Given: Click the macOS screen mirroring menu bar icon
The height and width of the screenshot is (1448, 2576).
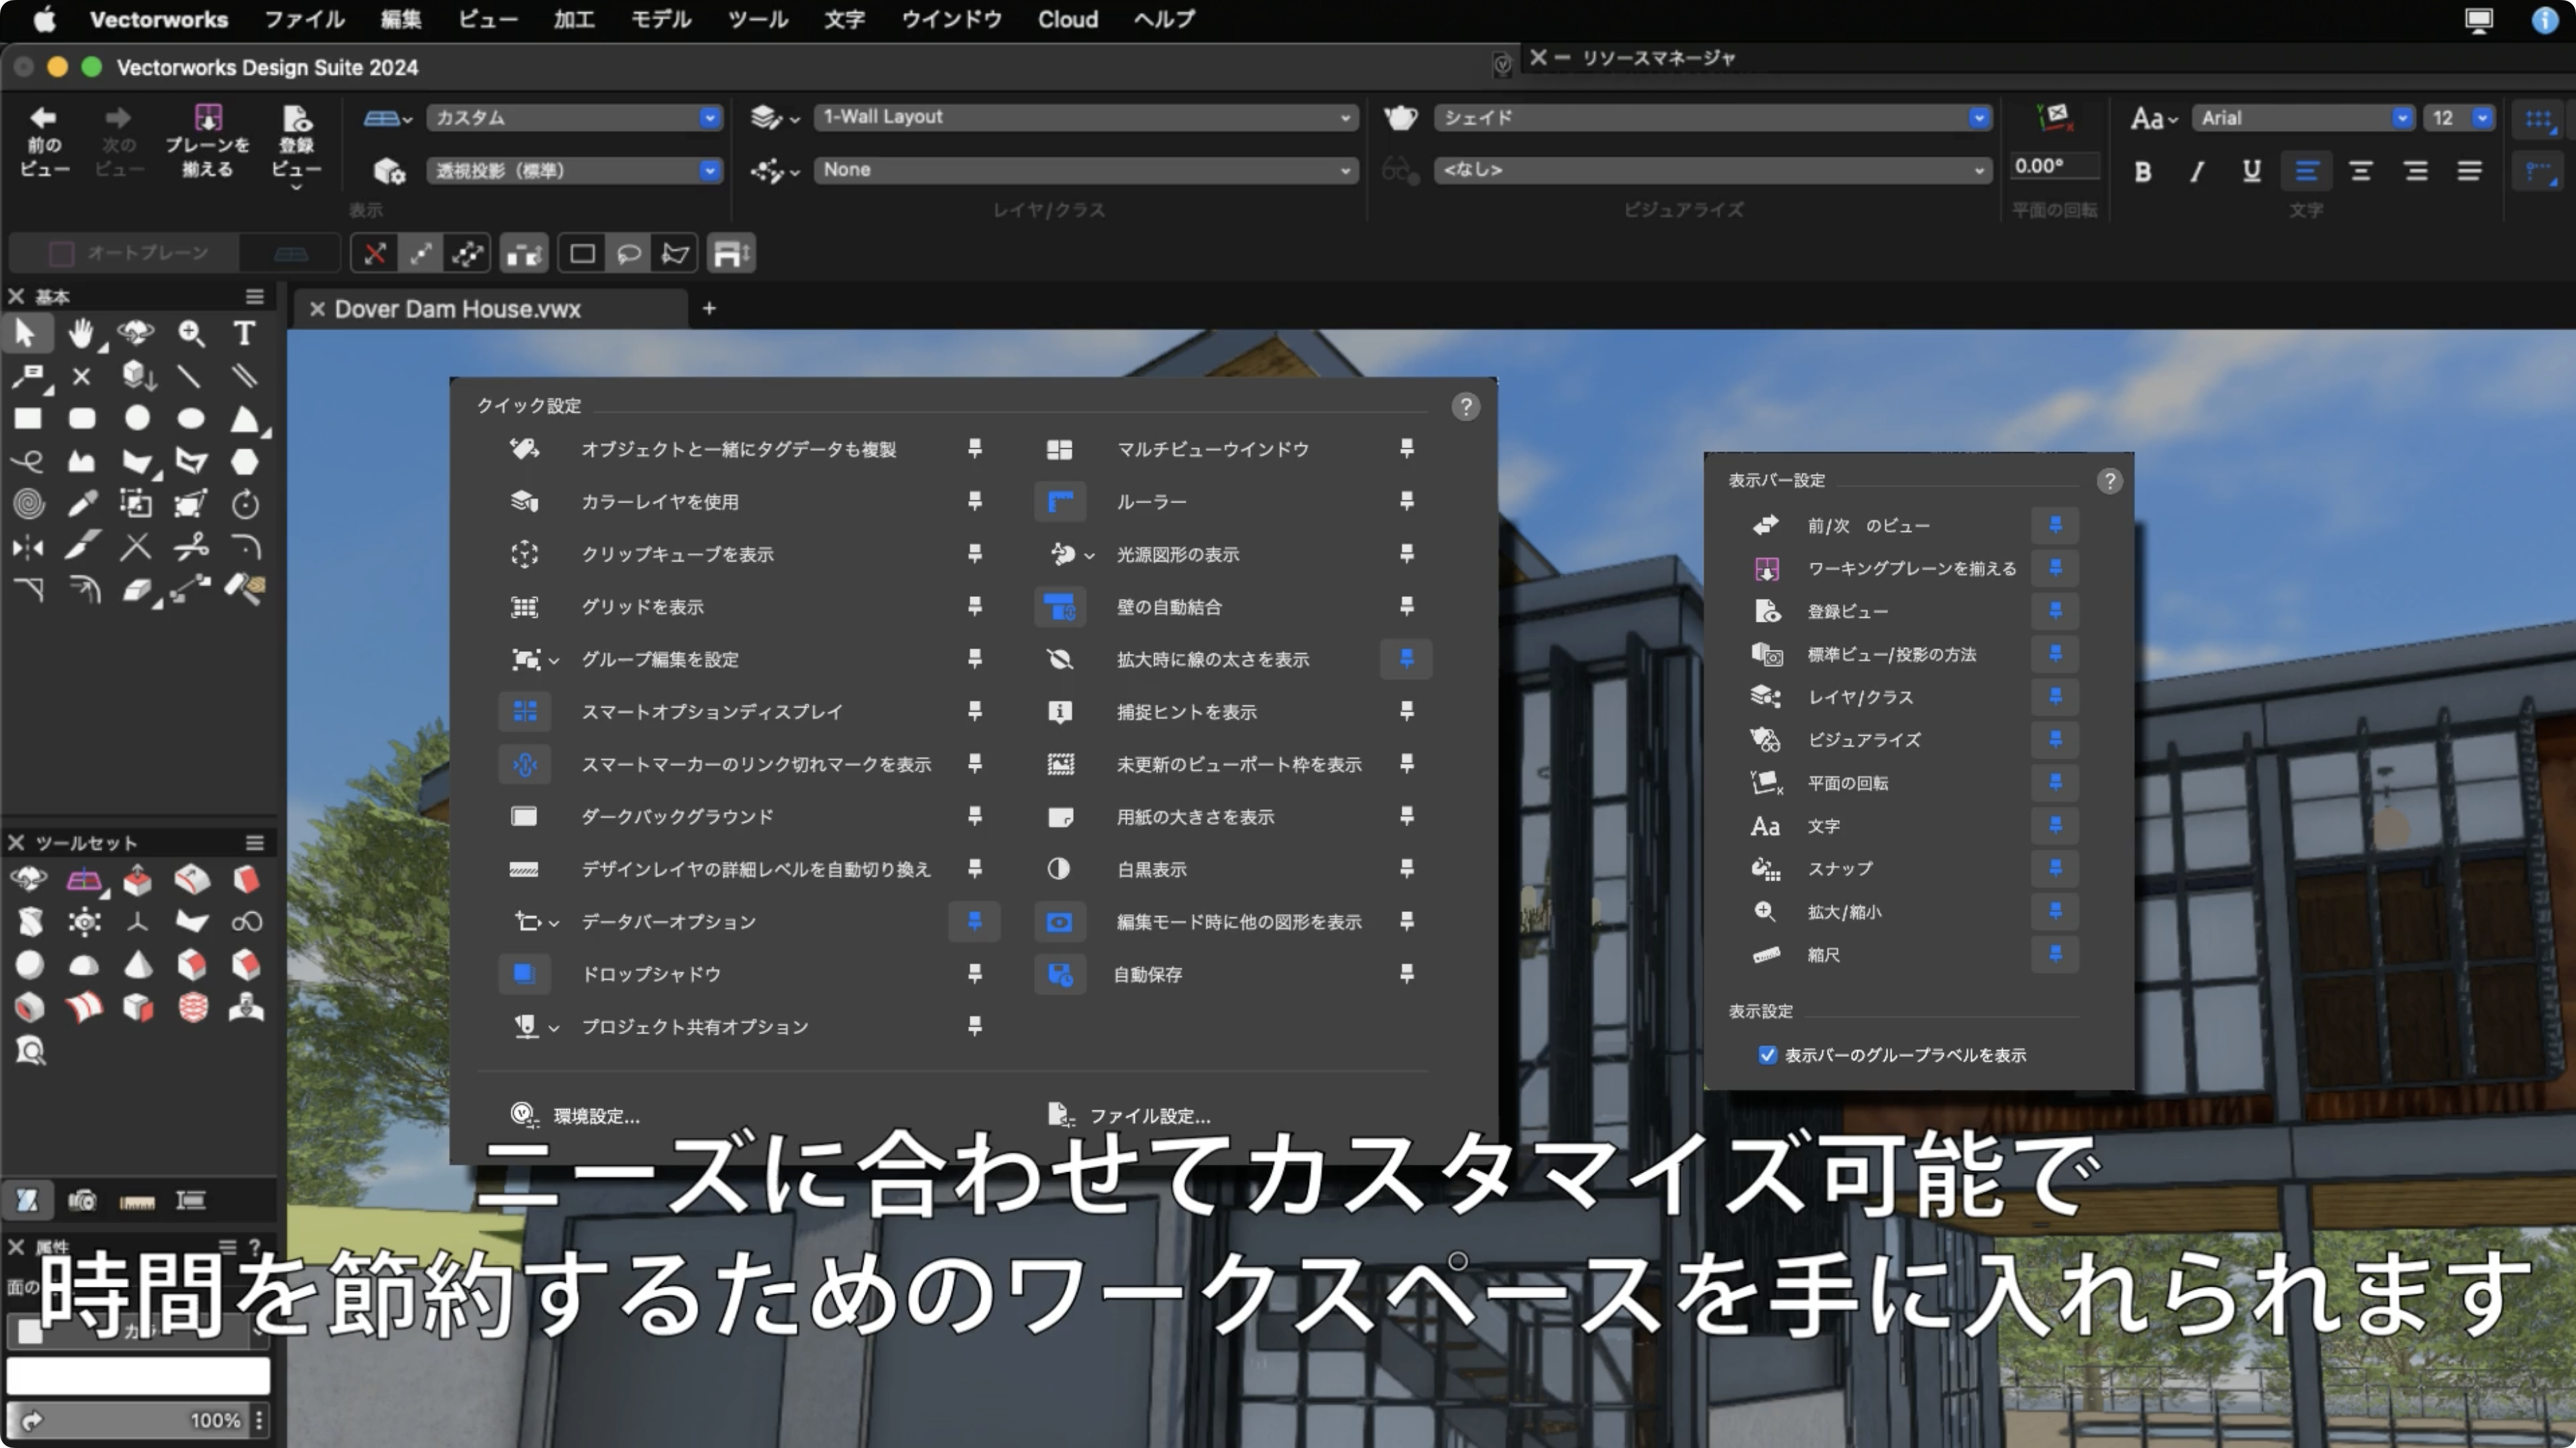Looking at the screenshot, I should click(2478, 20).
